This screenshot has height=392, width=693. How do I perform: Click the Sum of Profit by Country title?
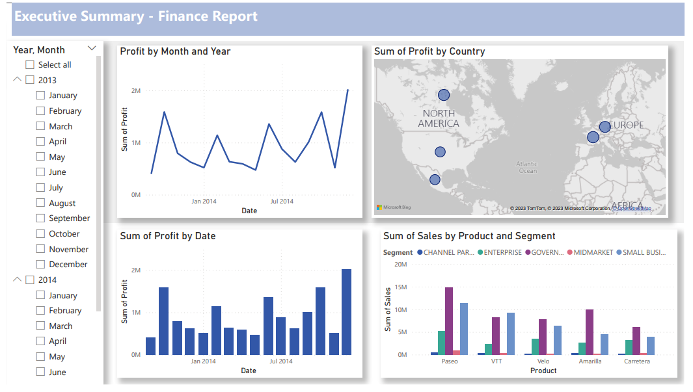pos(429,51)
